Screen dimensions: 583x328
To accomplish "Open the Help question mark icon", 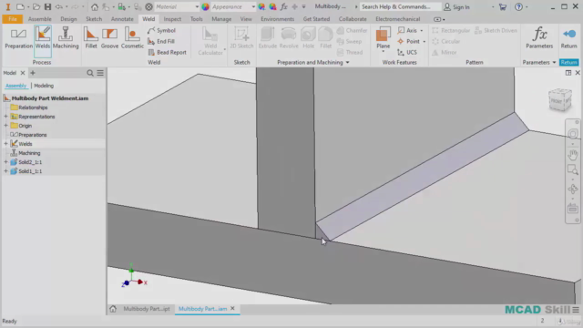I will [x=518, y=6].
